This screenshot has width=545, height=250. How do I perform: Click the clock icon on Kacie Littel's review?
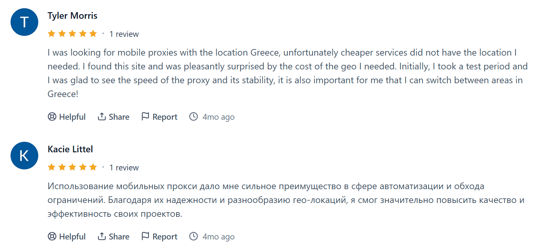194,237
